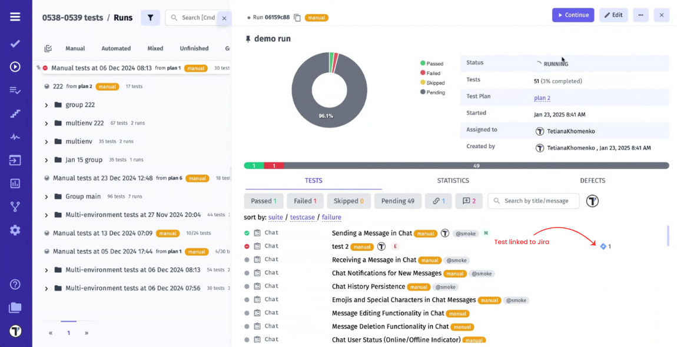The image size is (677, 347).
Task: Open reports via the bar chart sidebar icon
Action: pyautogui.click(x=15, y=184)
